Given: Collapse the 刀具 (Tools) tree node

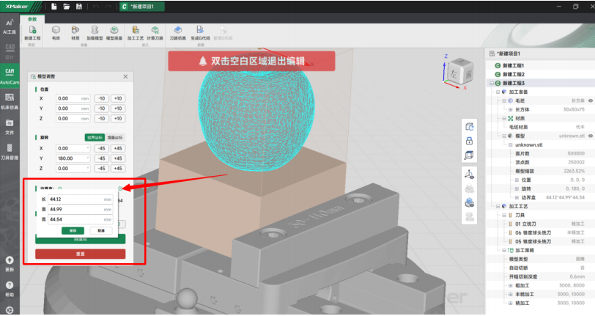Looking at the screenshot, I should point(503,215).
